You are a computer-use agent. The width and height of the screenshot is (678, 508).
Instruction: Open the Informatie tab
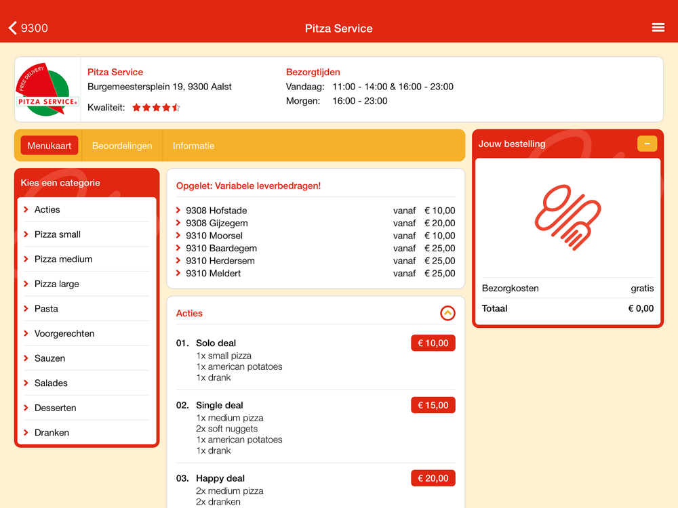(193, 146)
